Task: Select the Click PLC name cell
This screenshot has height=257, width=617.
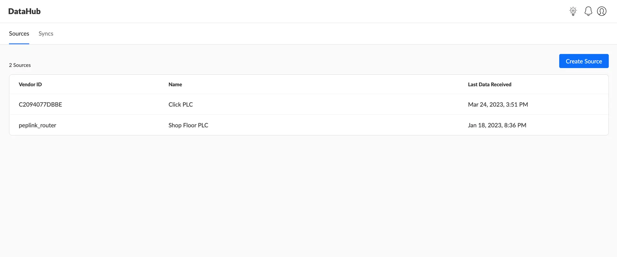Action: 181,105
